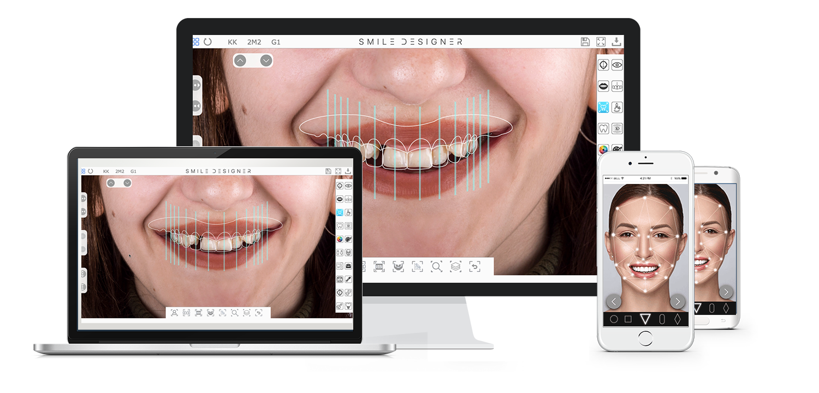The height and width of the screenshot is (393, 819).
Task: Click the refresh circle icon on the monitor
Action: [x=208, y=41]
